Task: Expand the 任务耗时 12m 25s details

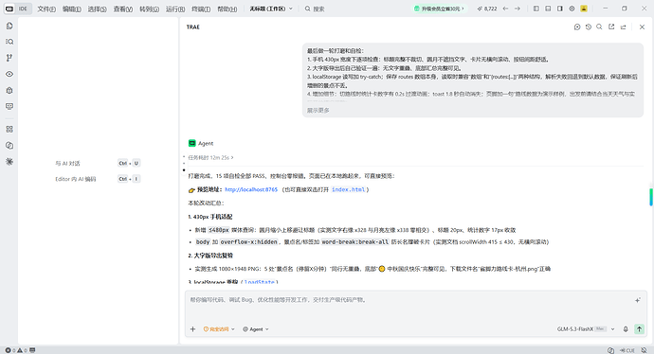Action: click(x=210, y=158)
